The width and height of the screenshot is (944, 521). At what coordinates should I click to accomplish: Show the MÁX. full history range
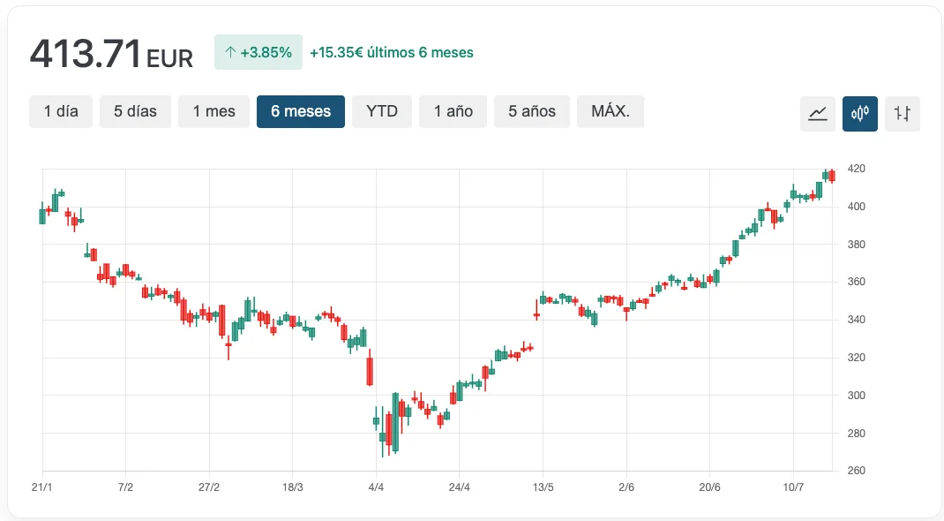[611, 111]
